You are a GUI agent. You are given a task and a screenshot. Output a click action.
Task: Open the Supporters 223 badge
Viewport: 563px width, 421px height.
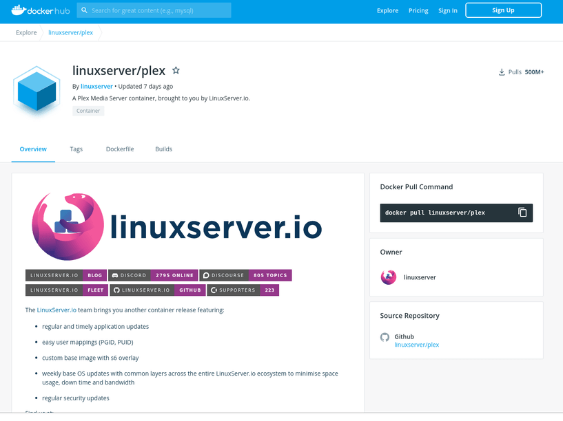(x=243, y=290)
